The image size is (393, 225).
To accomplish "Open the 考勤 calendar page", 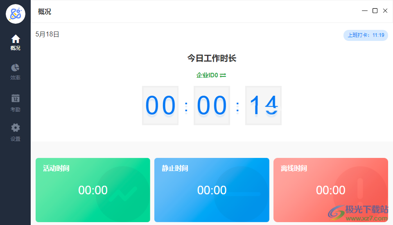I will click(x=15, y=103).
